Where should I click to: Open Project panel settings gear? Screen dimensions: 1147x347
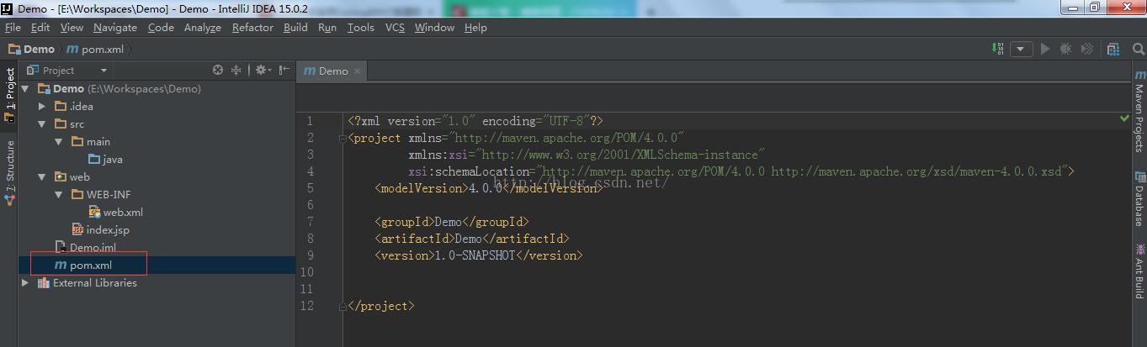pyautogui.click(x=263, y=70)
